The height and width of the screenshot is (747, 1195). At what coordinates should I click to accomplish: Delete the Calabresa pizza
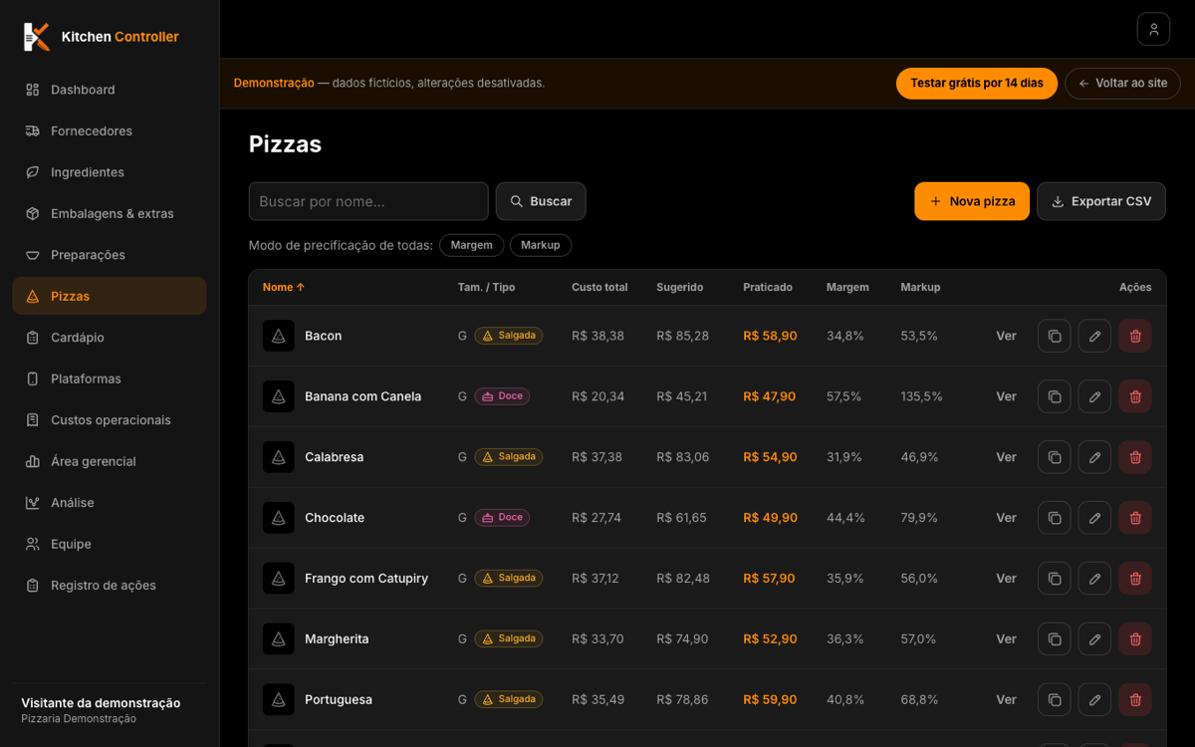click(1135, 457)
